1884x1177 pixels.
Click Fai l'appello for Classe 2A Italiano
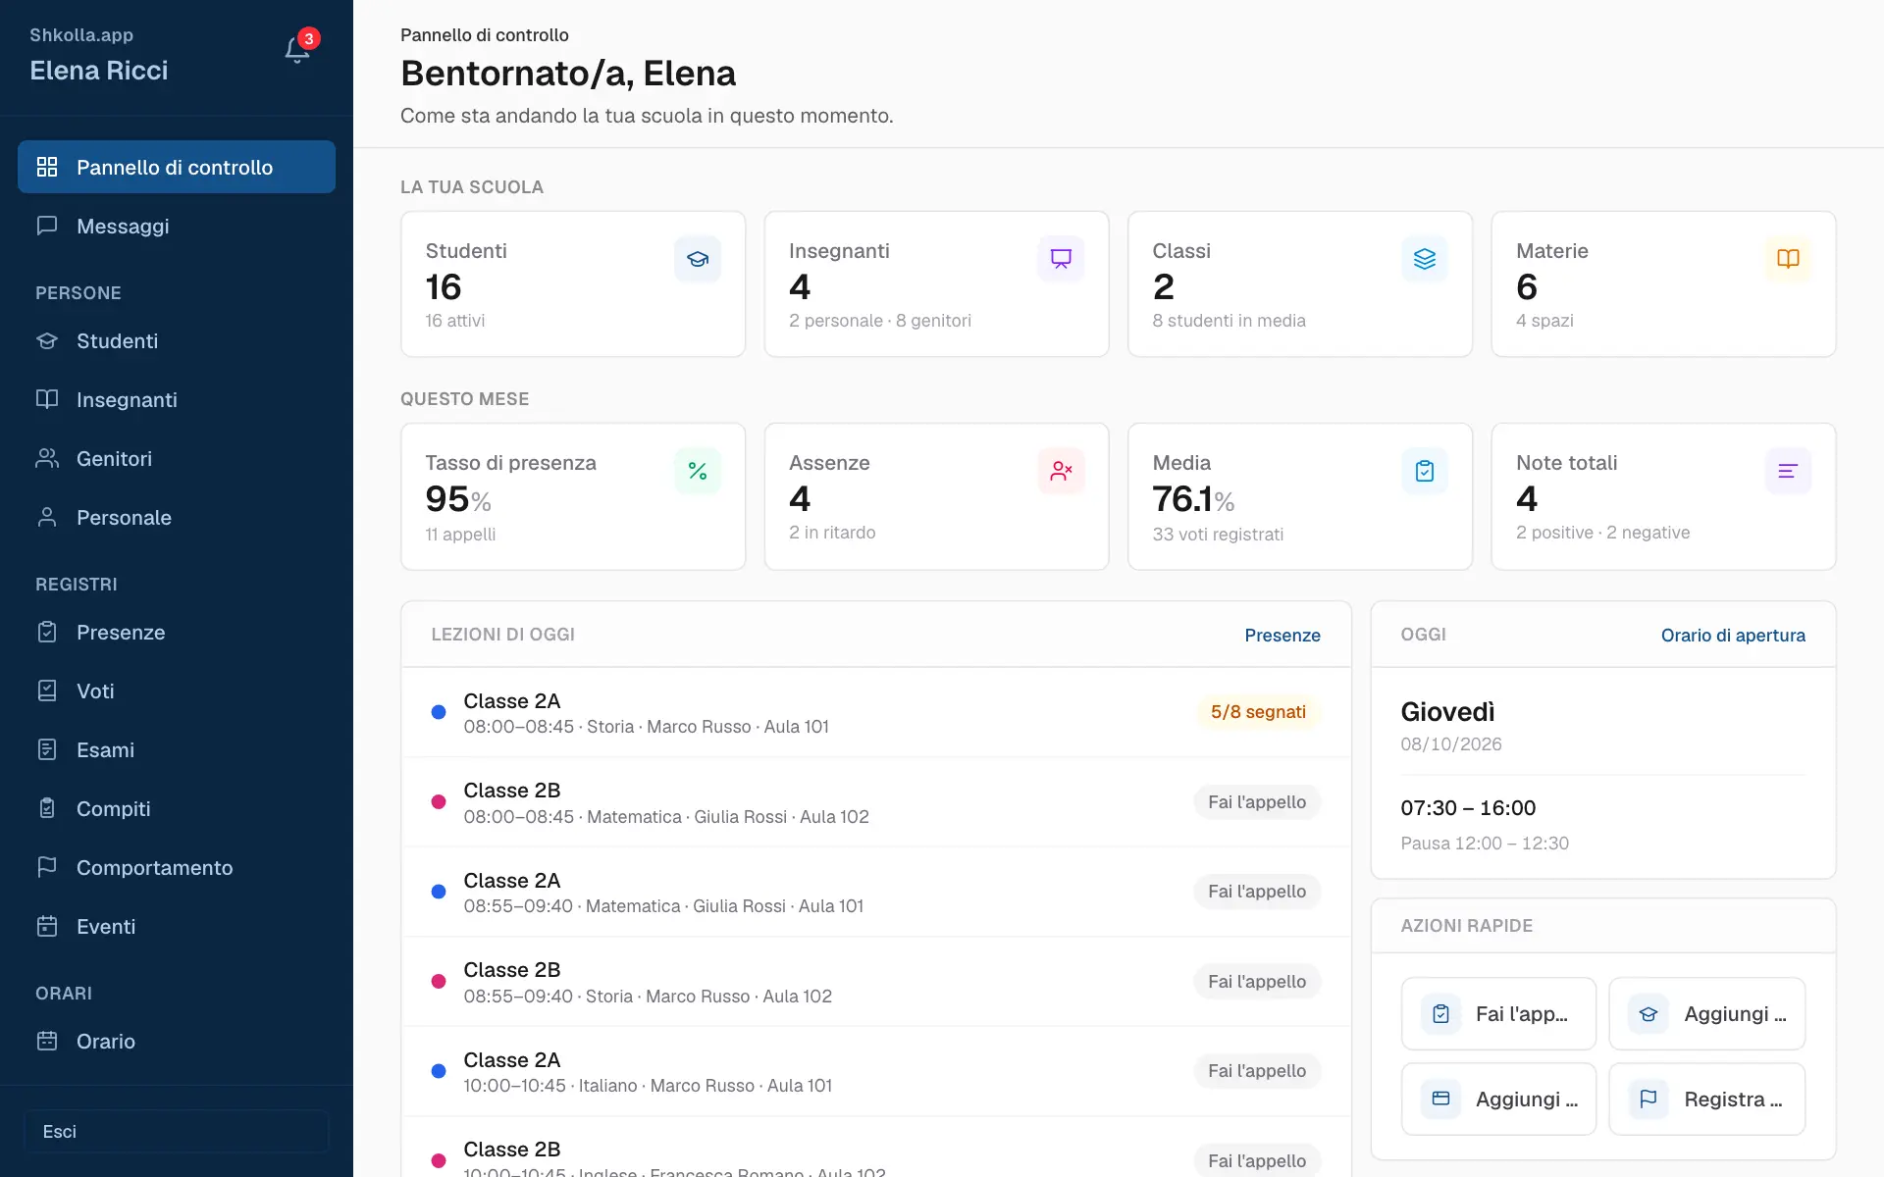(x=1257, y=1070)
